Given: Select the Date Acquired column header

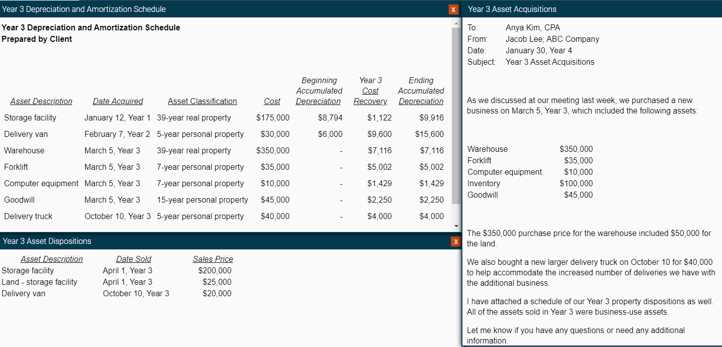Looking at the screenshot, I should 118,101.
